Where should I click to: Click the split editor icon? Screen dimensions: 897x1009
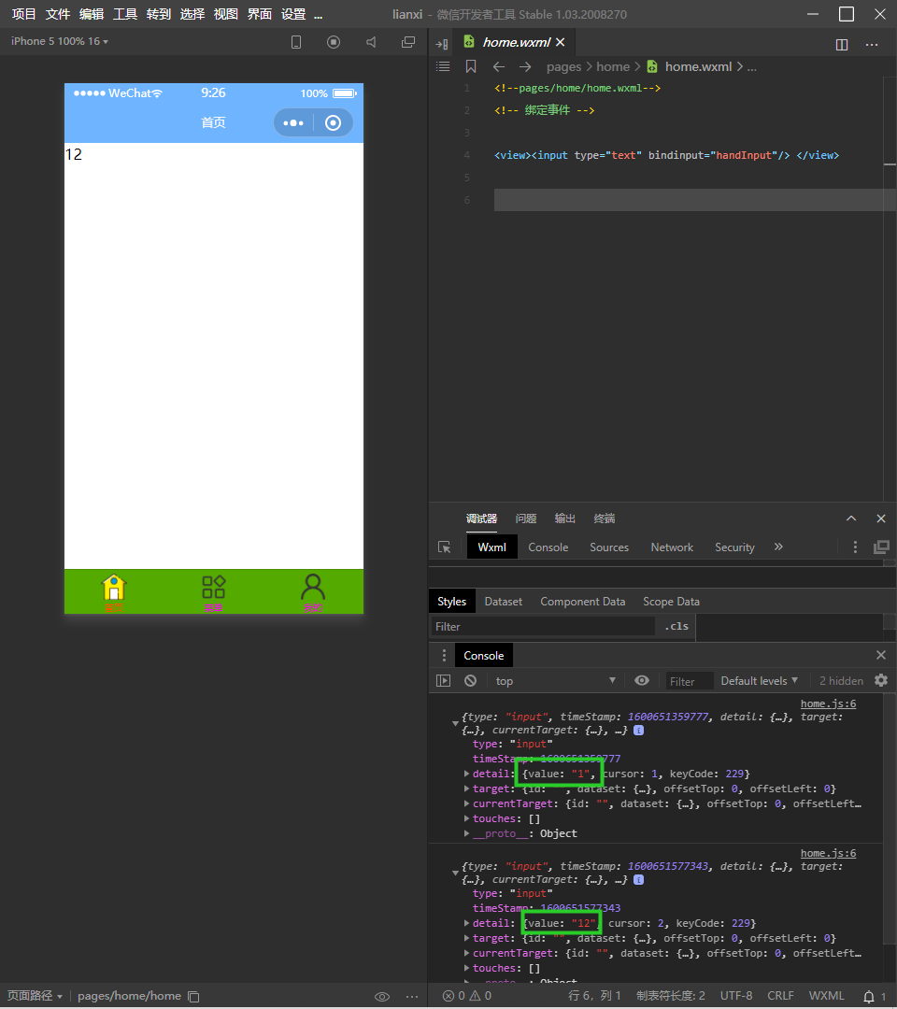click(x=842, y=45)
